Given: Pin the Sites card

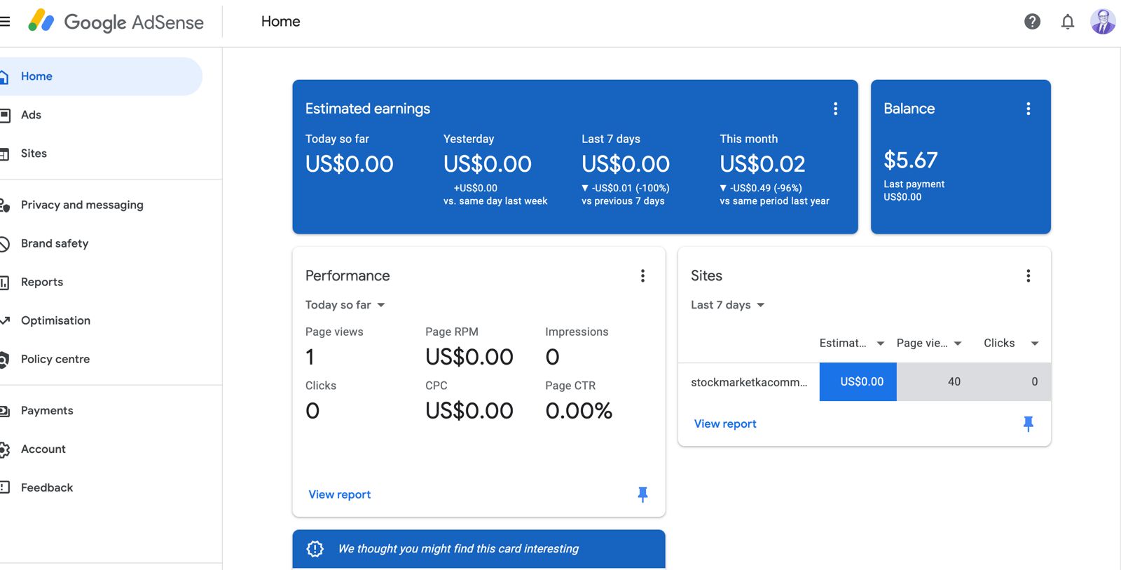Looking at the screenshot, I should click(x=1028, y=423).
